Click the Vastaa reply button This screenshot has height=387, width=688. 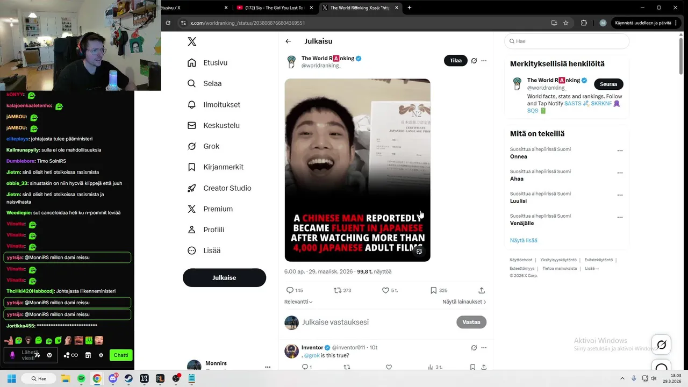point(471,322)
